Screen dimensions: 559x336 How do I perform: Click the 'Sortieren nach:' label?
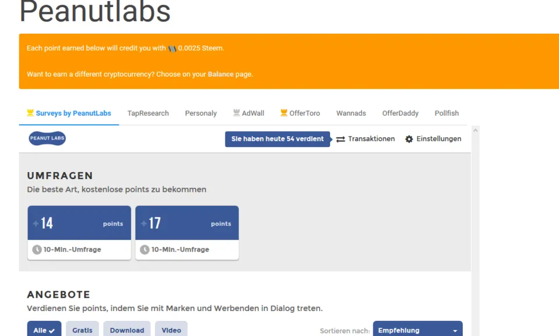coord(345,331)
